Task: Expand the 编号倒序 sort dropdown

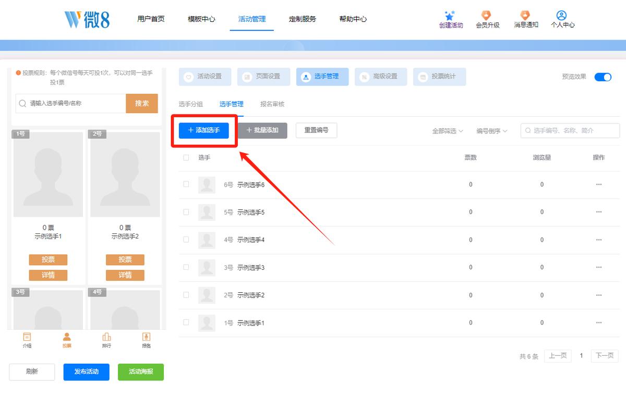Action: 492,131
